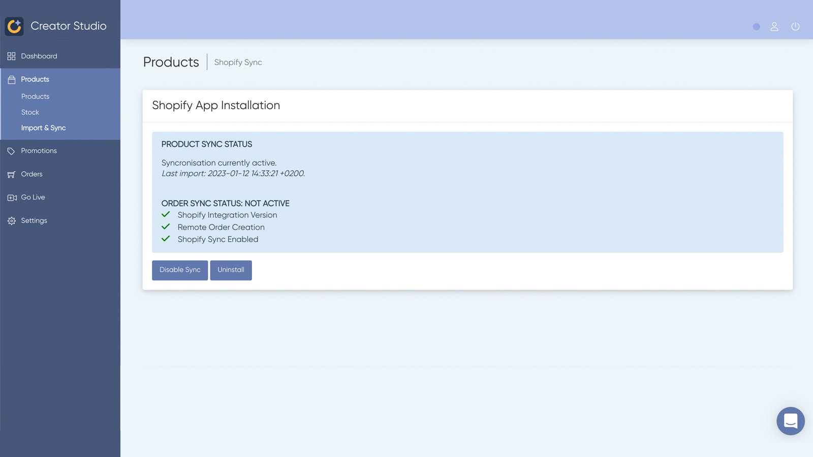Click the Orders cart icon
Screen dimensions: 813x457
coord(11,175)
